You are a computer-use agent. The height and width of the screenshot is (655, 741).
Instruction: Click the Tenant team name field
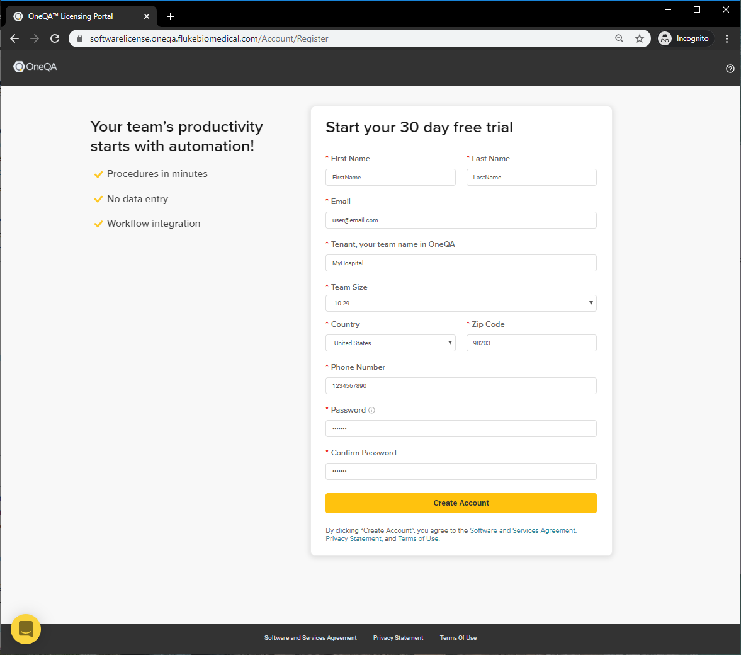[461, 263]
